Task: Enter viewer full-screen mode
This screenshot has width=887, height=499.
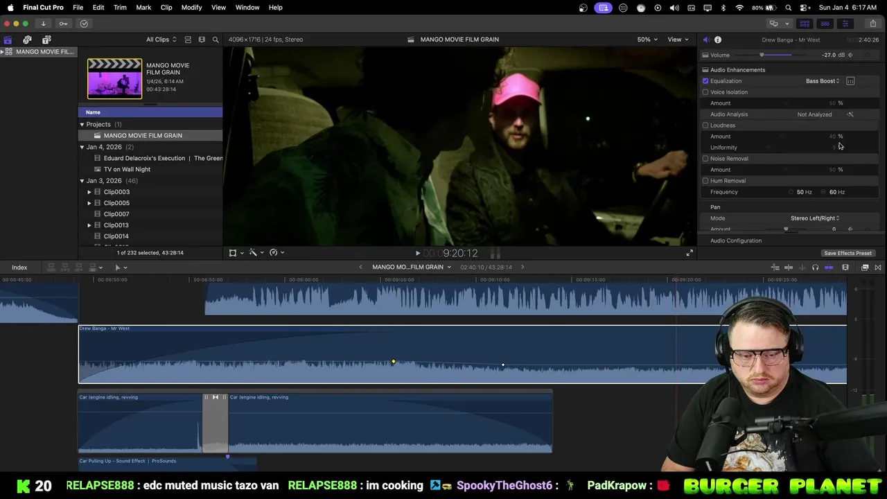Action: 690,253
